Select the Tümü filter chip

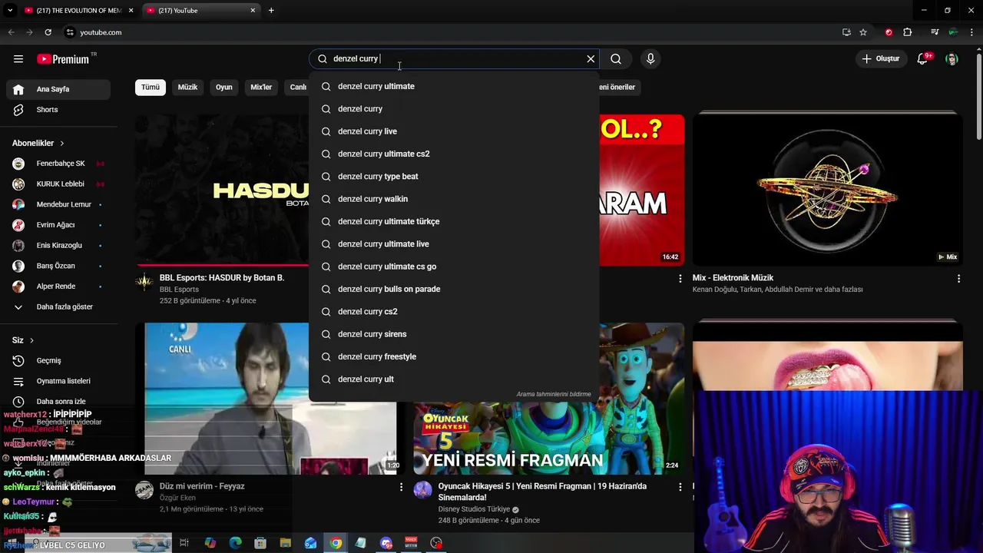tap(151, 87)
